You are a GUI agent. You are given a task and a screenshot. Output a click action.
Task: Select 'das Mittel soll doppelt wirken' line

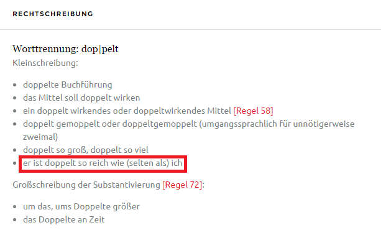click(x=81, y=98)
